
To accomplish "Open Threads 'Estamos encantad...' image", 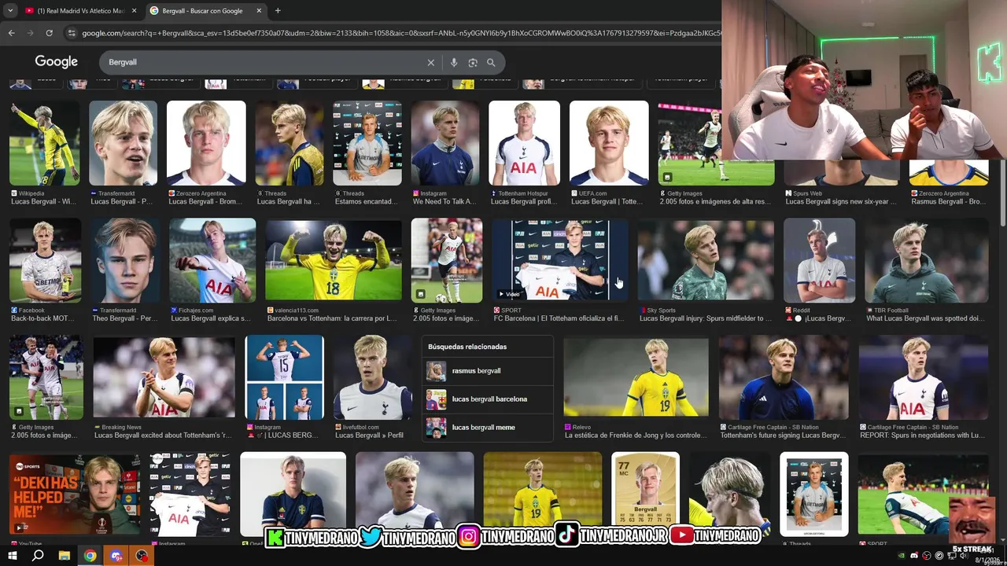I will 367,143.
